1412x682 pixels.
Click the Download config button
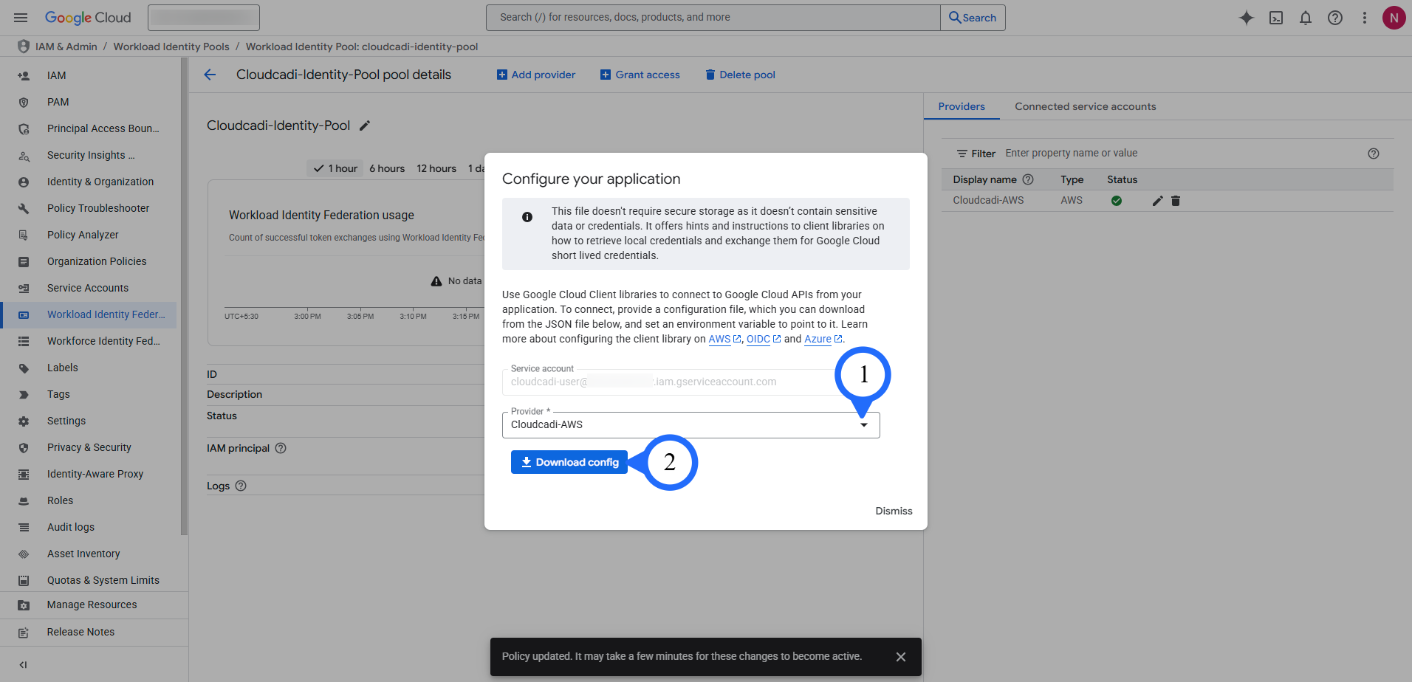coord(569,462)
